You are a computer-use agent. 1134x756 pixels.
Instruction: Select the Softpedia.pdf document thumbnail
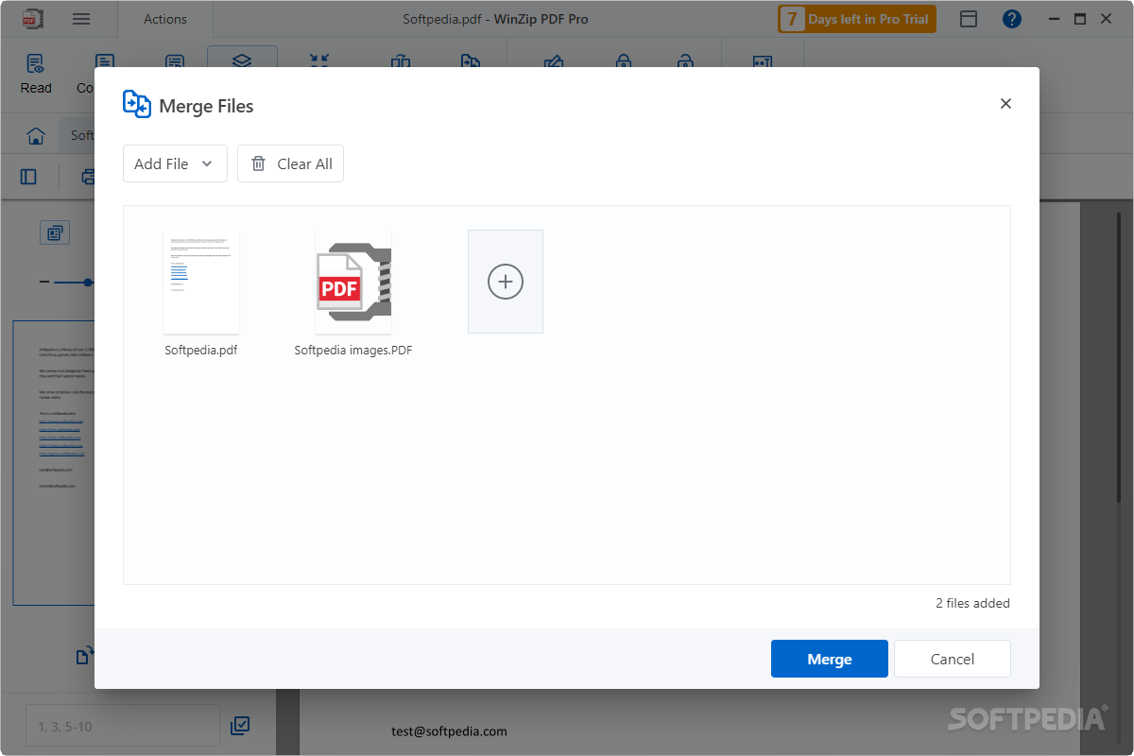[x=201, y=282]
